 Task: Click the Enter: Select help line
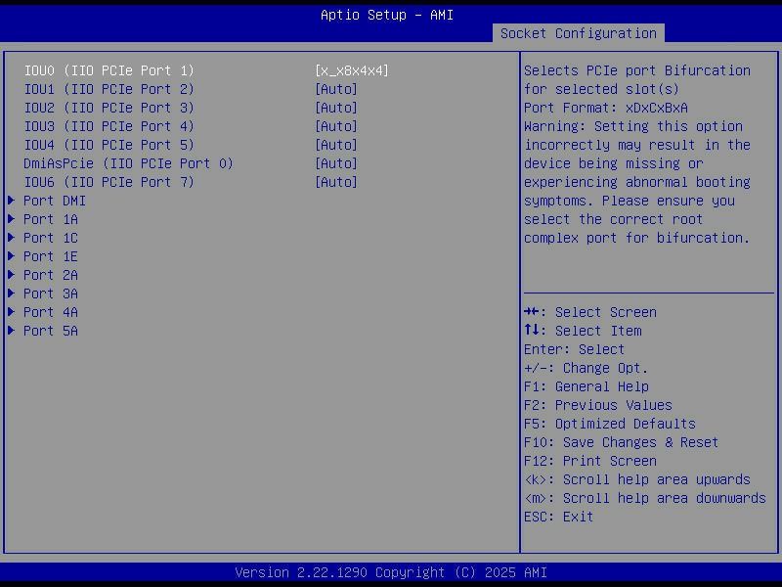[574, 349]
